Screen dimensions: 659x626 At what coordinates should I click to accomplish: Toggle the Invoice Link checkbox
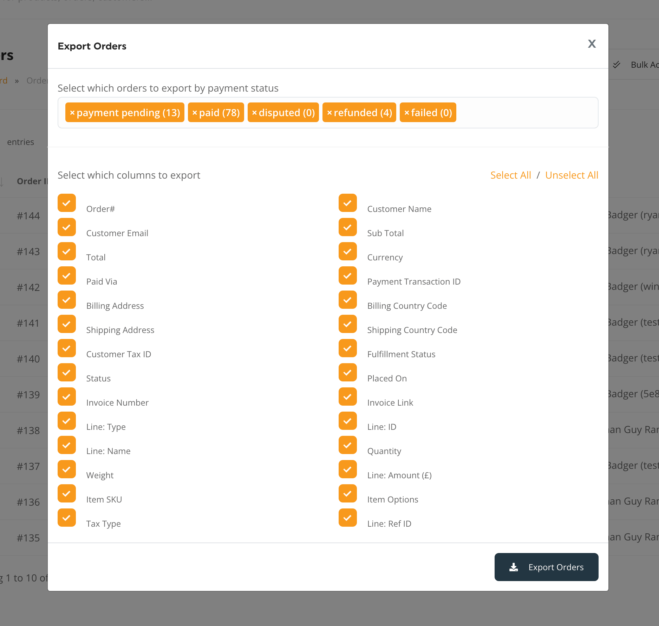tap(348, 397)
